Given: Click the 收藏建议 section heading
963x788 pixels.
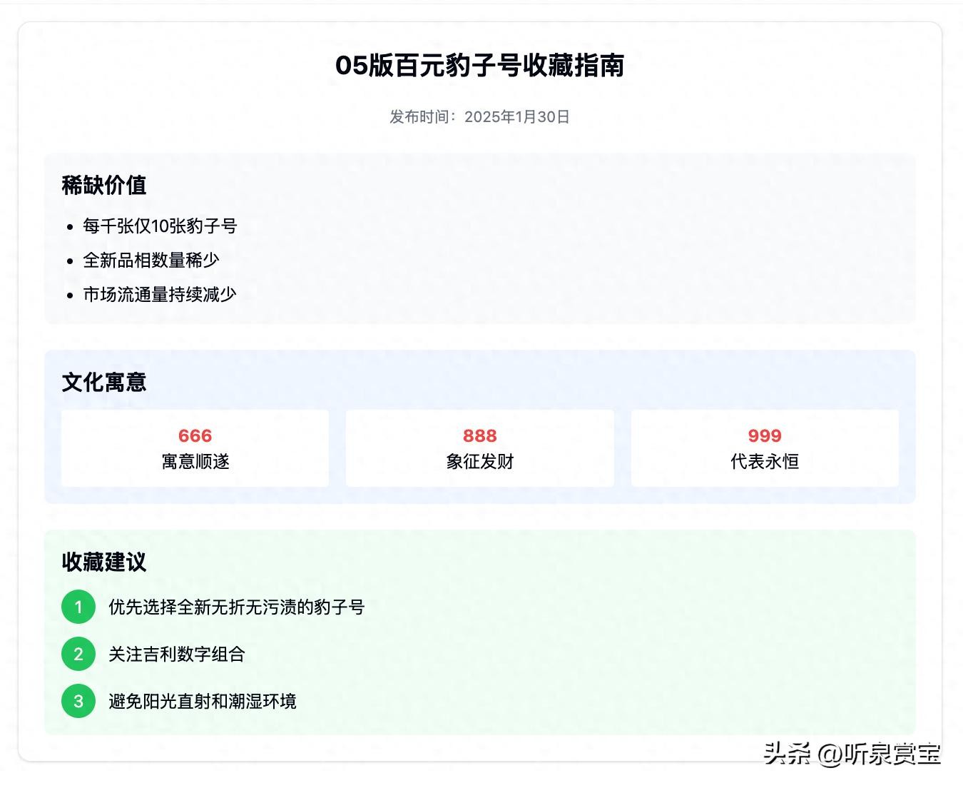Looking at the screenshot, I should (x=104, y=562).
